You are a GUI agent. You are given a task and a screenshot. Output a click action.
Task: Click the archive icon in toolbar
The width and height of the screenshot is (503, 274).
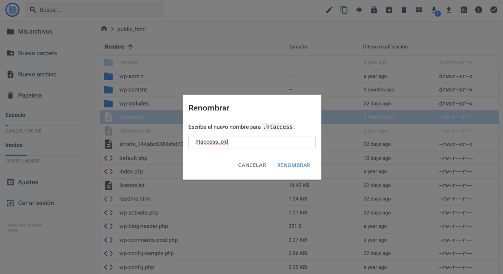389,10
